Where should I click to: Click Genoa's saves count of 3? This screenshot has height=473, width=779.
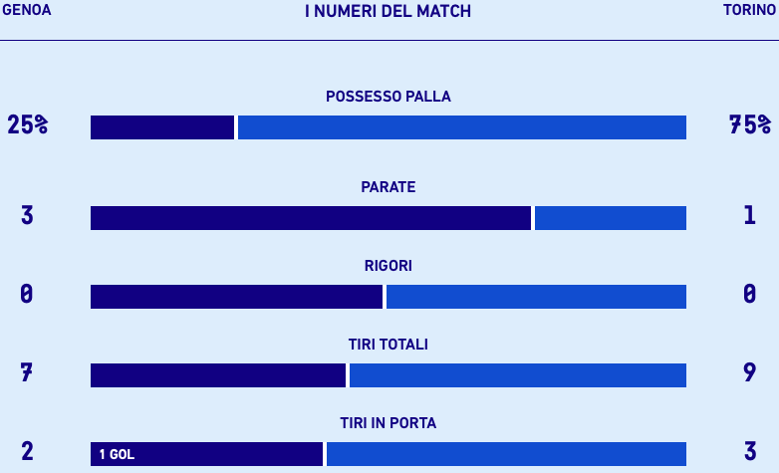pos(27,215)
